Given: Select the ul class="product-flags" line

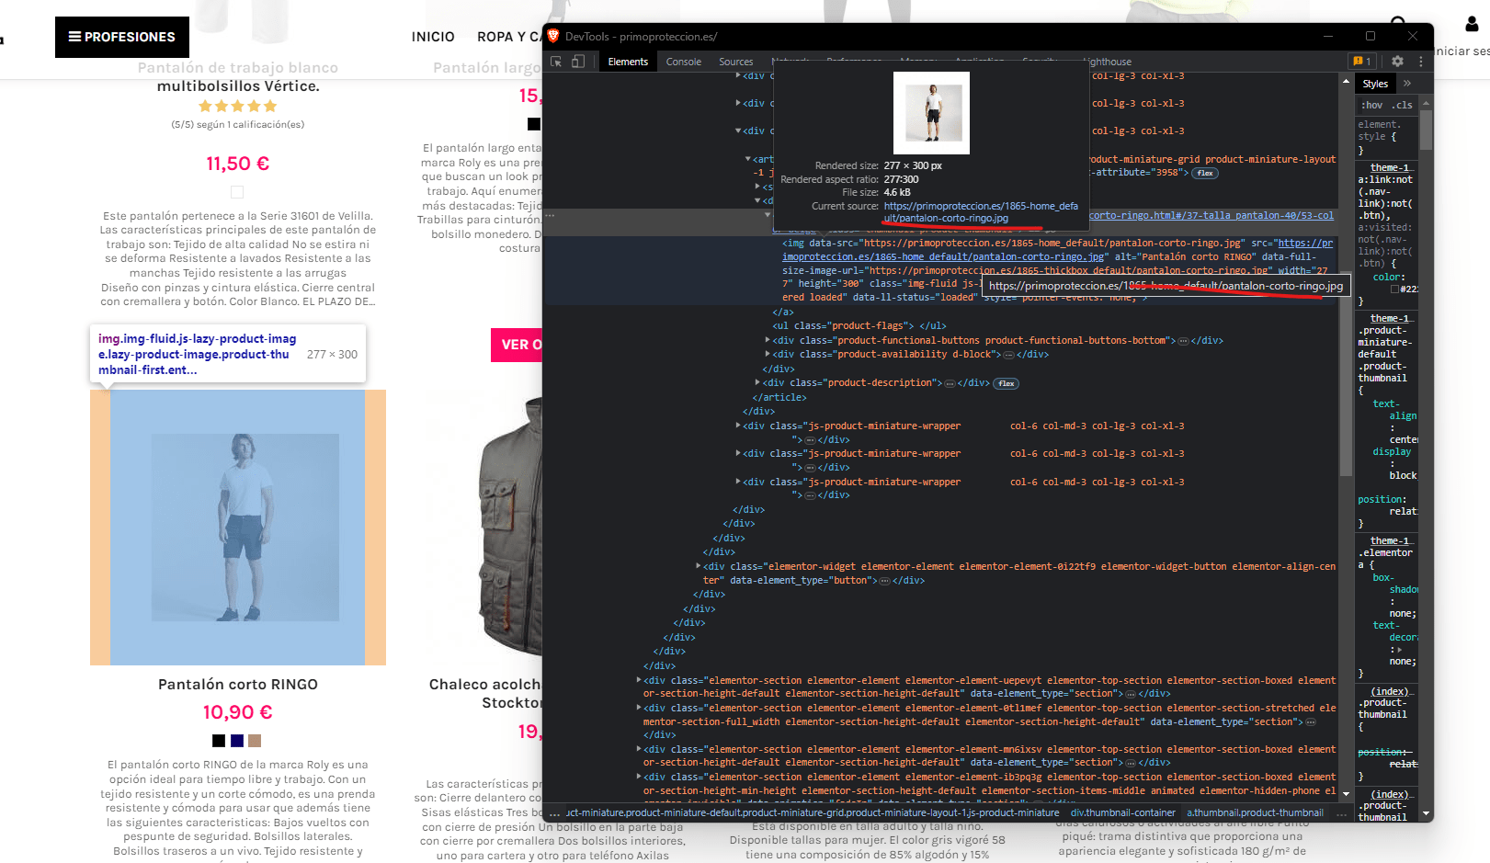Looking at the screenshot, I should click(859, 326).
